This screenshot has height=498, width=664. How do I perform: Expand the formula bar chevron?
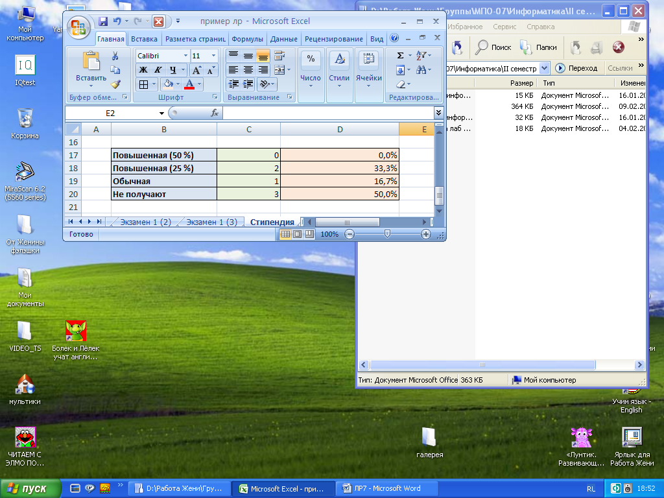438,113
